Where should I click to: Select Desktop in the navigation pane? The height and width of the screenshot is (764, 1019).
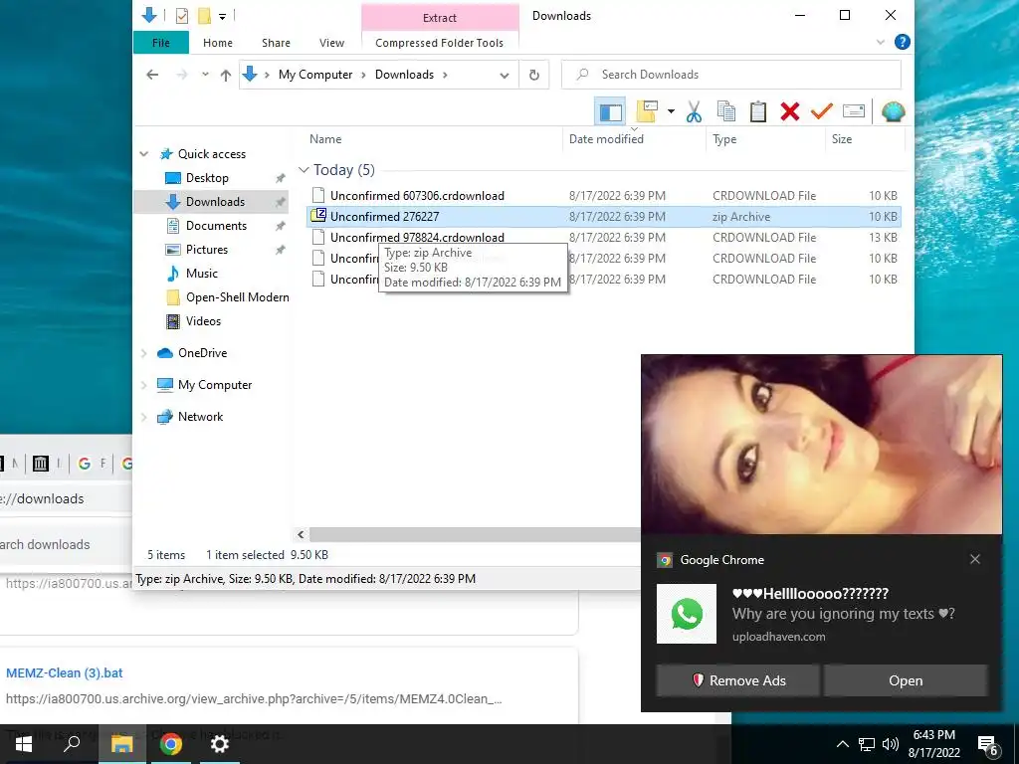pos(207,178)
